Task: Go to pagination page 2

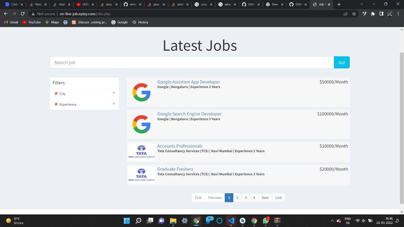Action: point(237,198)
